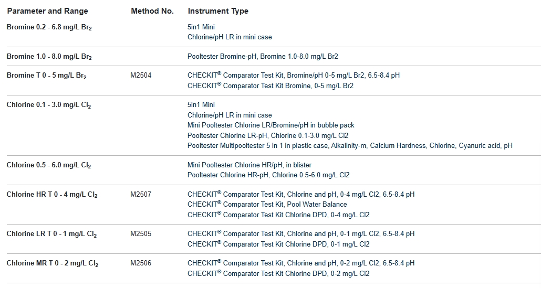Select CHECKIT Test Kit, Pool Water Balance

point(267,205)
